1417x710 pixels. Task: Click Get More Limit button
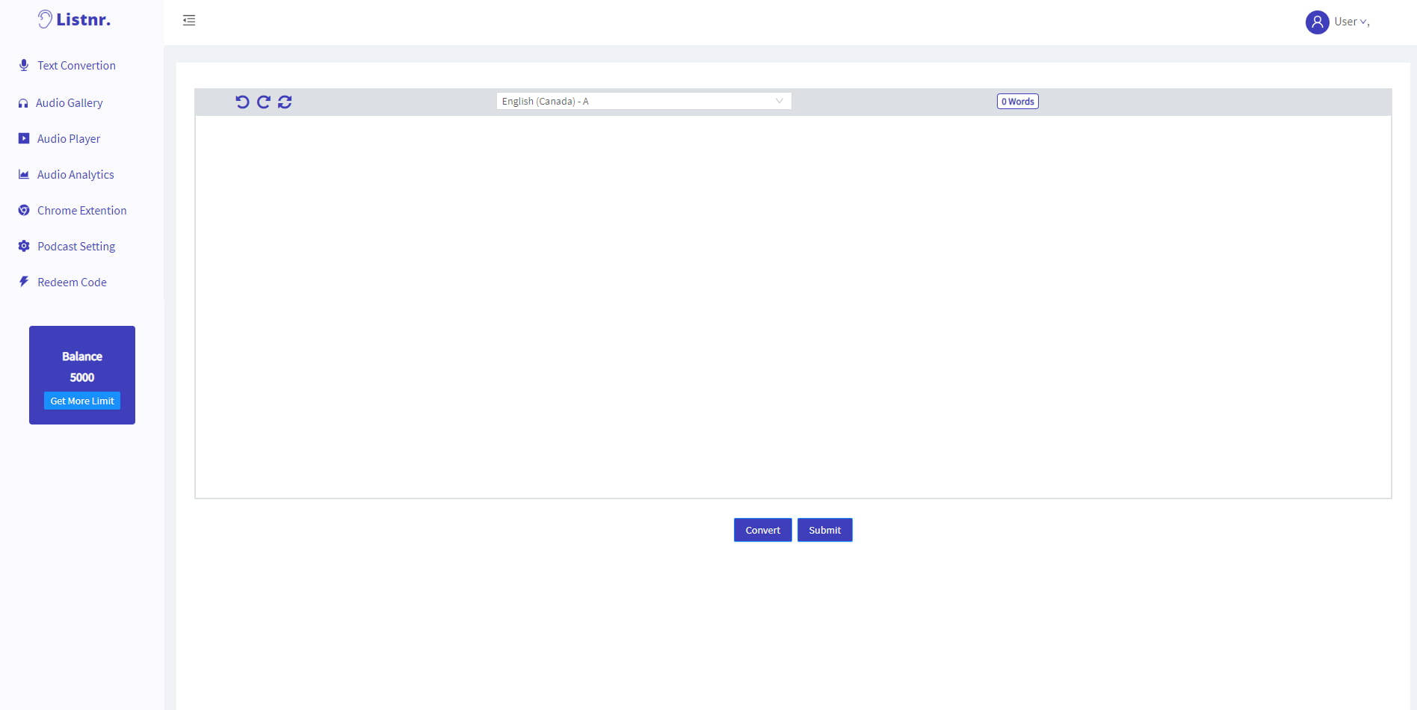82,401
